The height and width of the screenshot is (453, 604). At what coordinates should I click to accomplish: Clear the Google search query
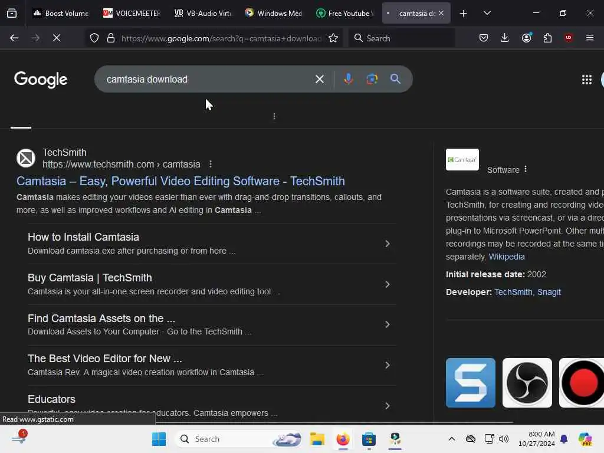coord(319,79)
